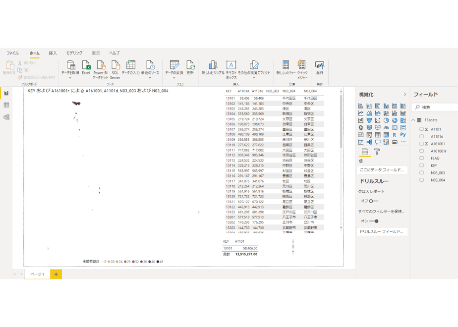The image size is (458, 327).
Task: Show more visuals with the ellipsis
Action: pyautogui.click(x=403, y=142)
